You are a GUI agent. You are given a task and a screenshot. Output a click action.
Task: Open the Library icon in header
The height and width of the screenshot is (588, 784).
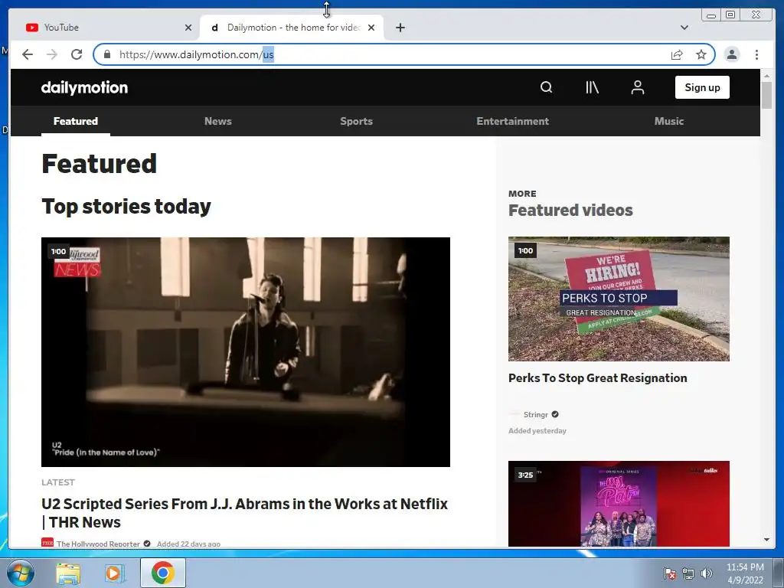[592, 87]
